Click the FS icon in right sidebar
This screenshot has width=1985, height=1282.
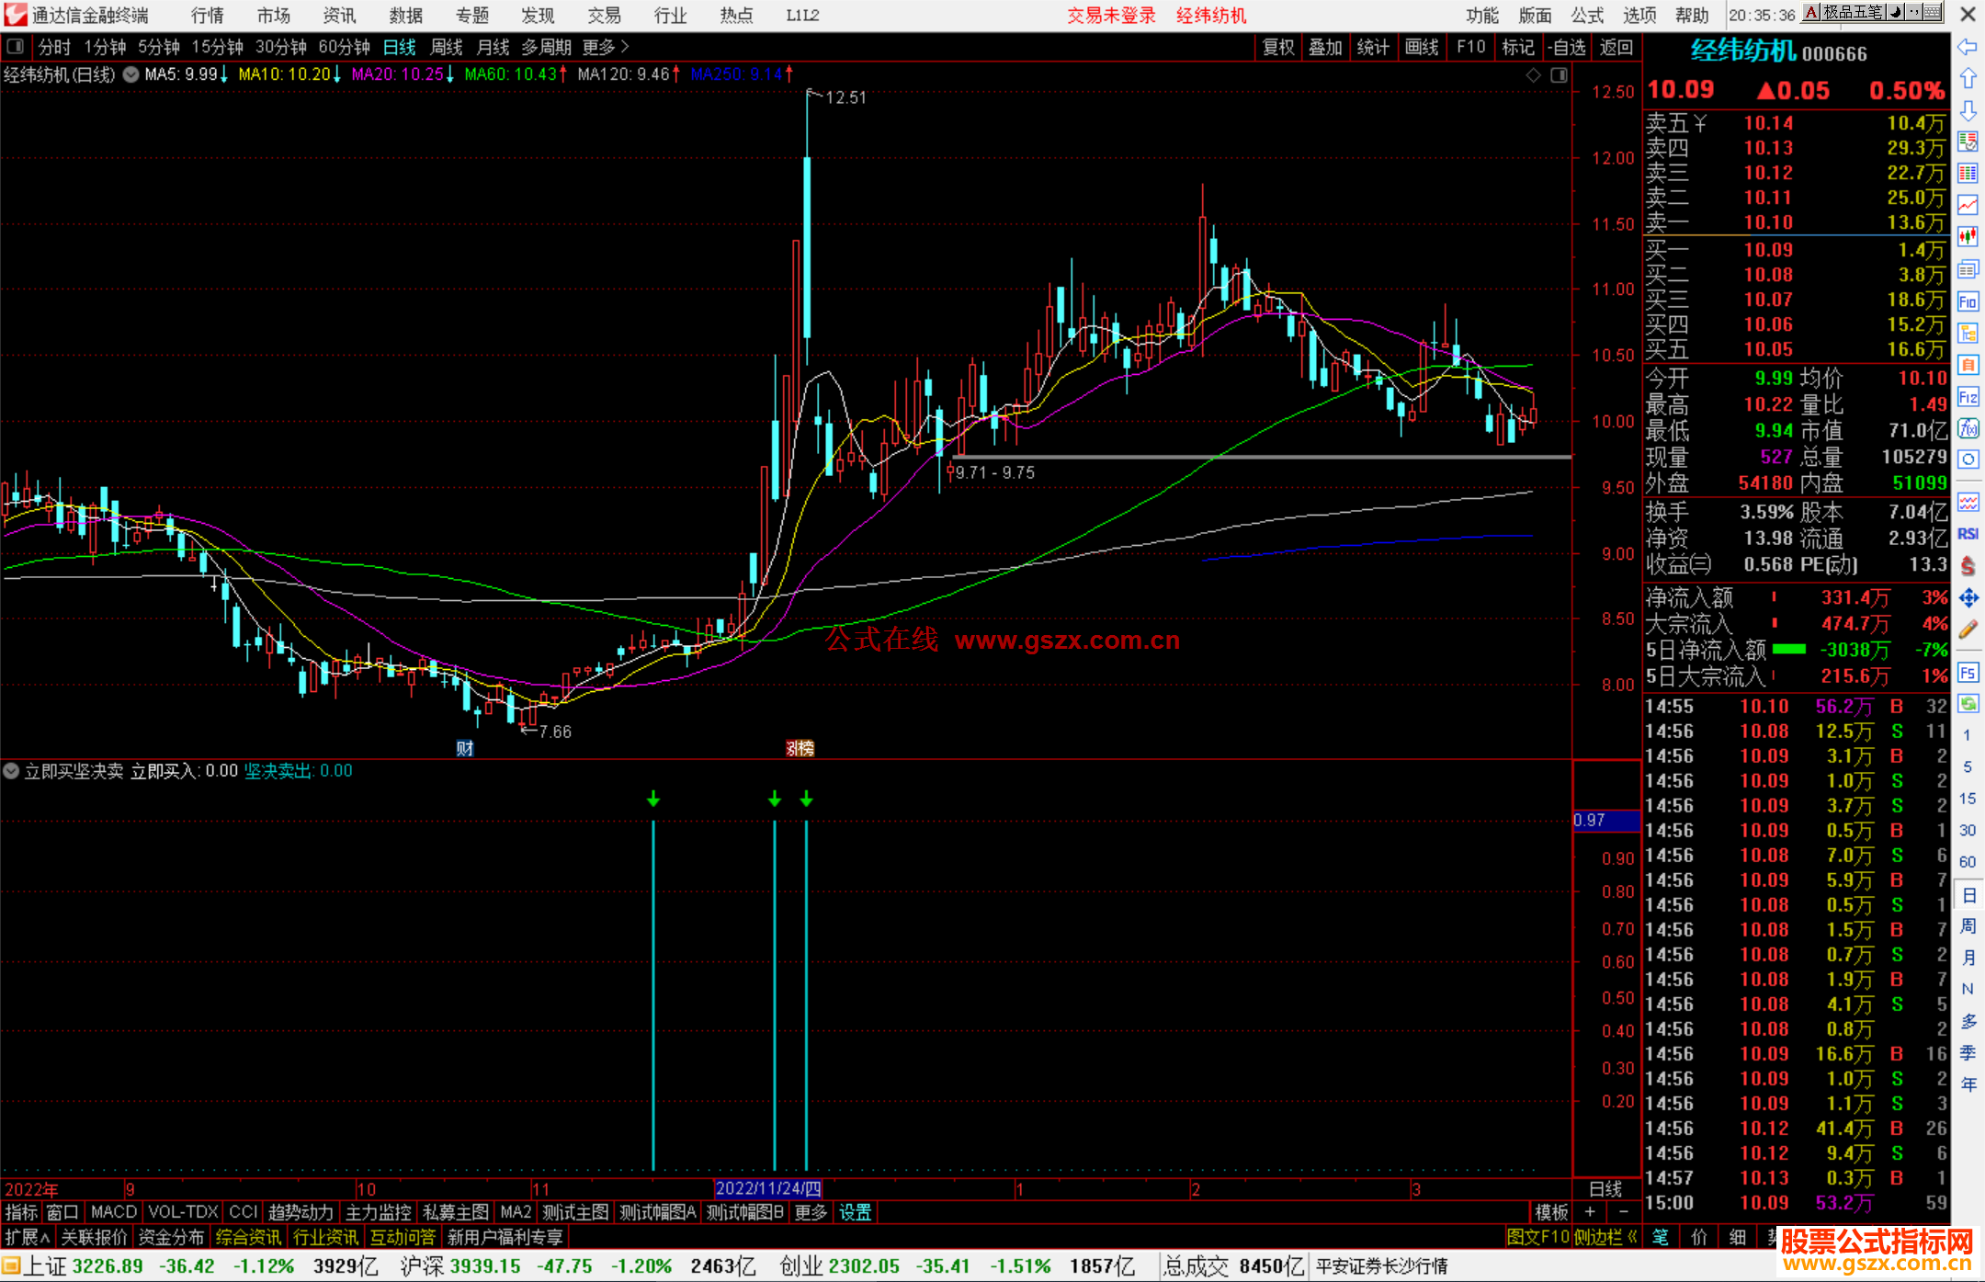(1968, 673)
